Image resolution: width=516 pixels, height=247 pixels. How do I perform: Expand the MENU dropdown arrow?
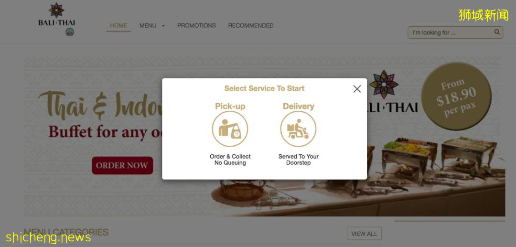pyautogui.click(x=163, y=26)
